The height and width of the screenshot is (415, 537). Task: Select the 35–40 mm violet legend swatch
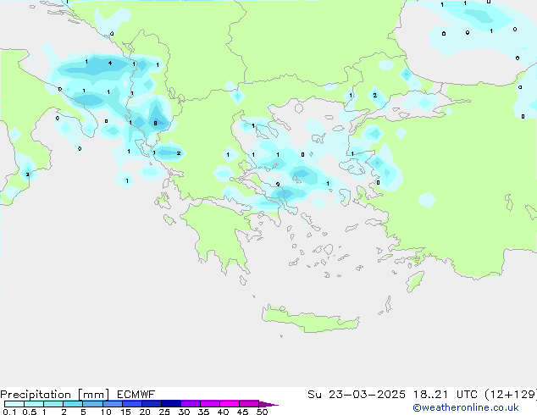pyautogui.click(x=209, y=404)
